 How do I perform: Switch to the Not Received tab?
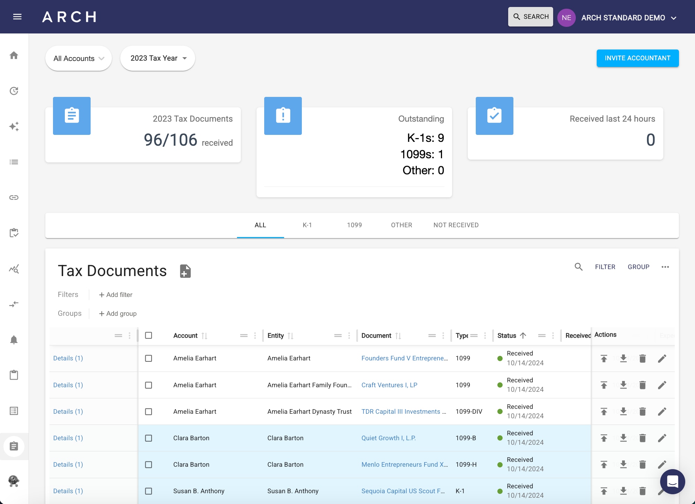point(456,225)
